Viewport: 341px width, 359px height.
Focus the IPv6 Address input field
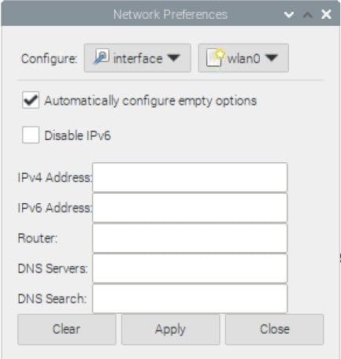[x=190, y=208]
